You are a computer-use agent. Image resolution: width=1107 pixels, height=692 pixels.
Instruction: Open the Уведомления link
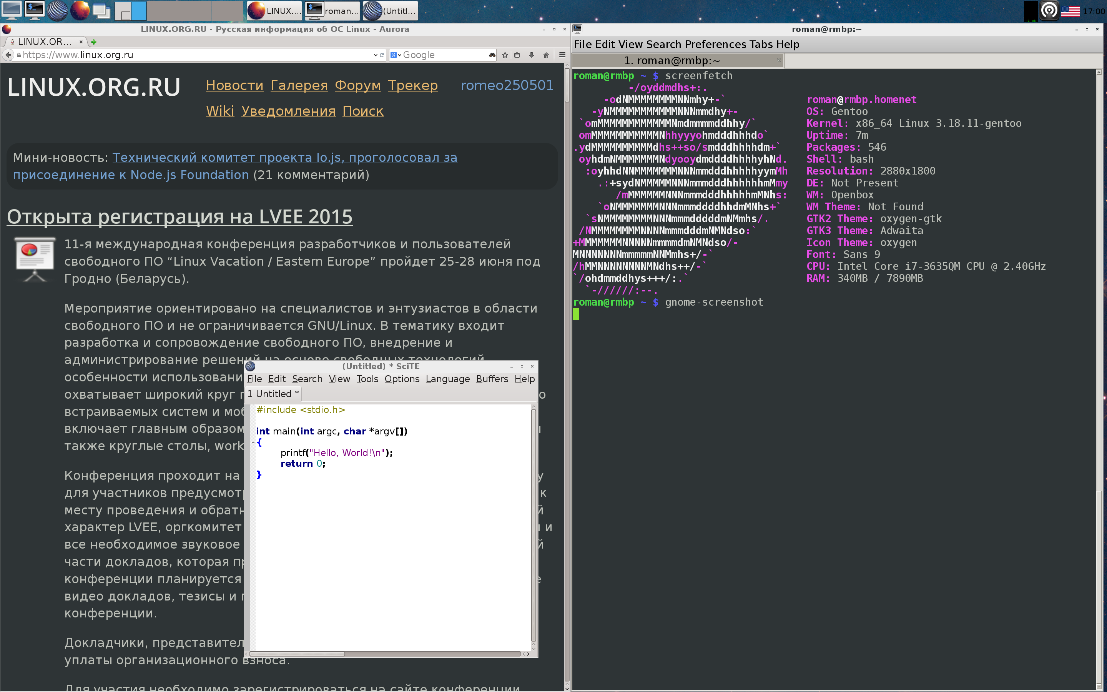(288, 111)
